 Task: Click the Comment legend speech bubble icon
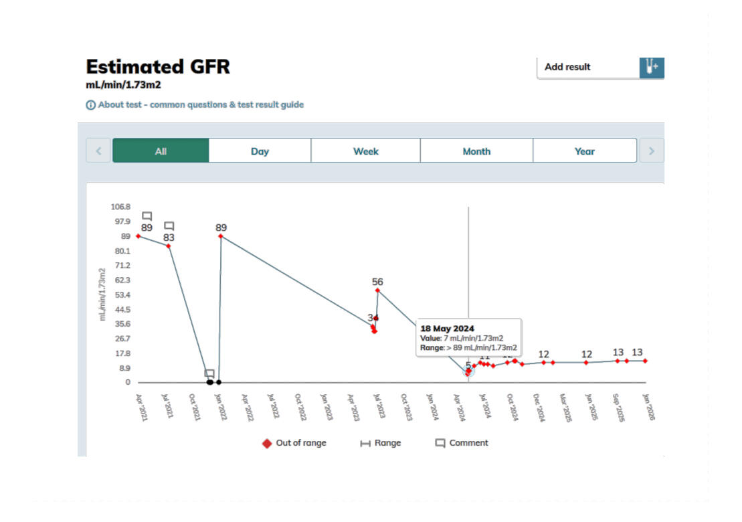point(440,443)
